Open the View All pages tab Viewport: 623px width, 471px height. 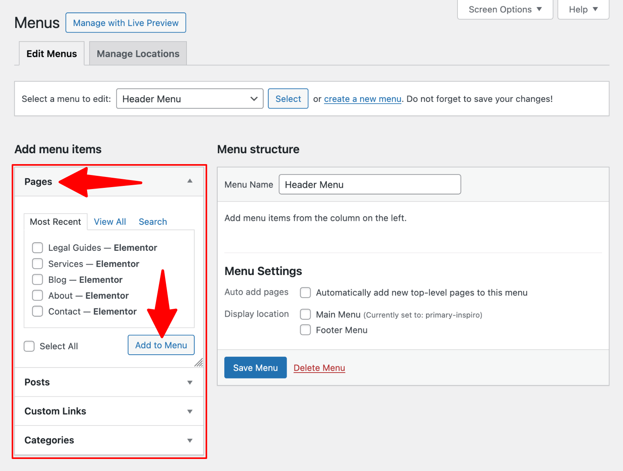point(110,222)
